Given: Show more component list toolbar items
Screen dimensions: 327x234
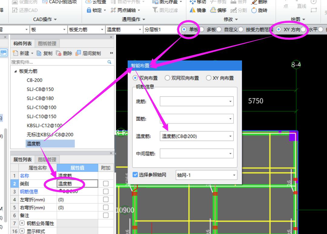Looking at the screenshot, I should [x=112, y=53].
